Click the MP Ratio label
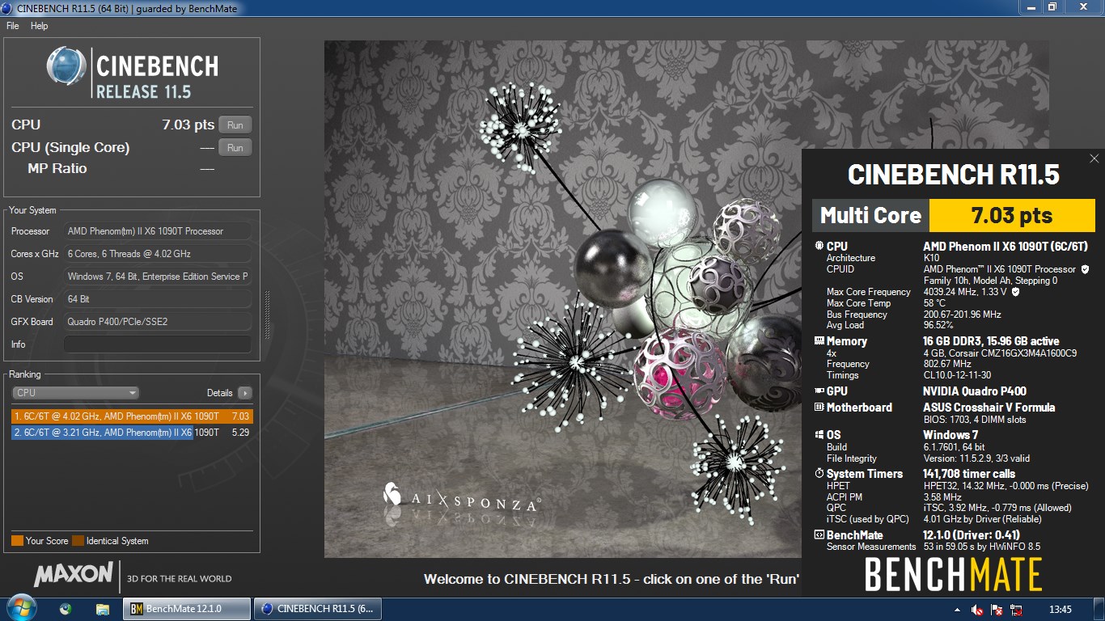The height and width of the screenshot is (621, 1105). [57, 168]
